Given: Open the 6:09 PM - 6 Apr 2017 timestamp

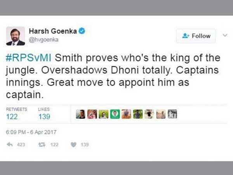Looking at the screenshot, I should tap(31, 132).
